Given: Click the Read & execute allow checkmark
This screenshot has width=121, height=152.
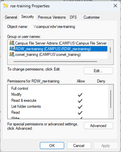Looking at the screenshot, I should coord(80,101).
